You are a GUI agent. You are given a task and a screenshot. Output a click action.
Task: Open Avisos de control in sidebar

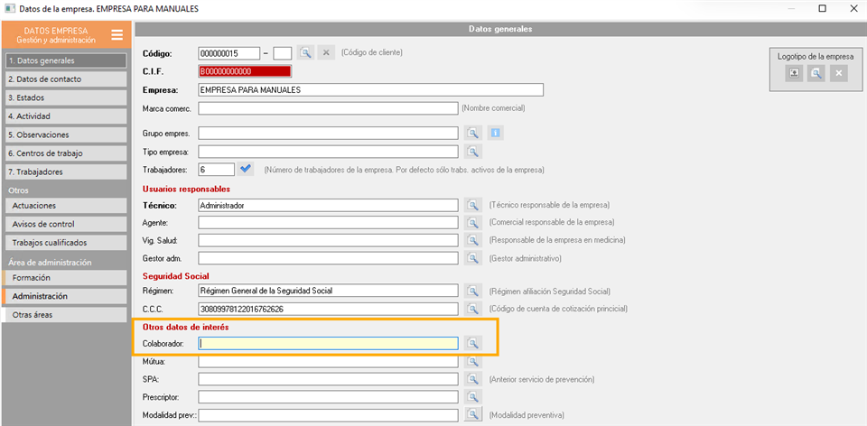pos(64,224)
